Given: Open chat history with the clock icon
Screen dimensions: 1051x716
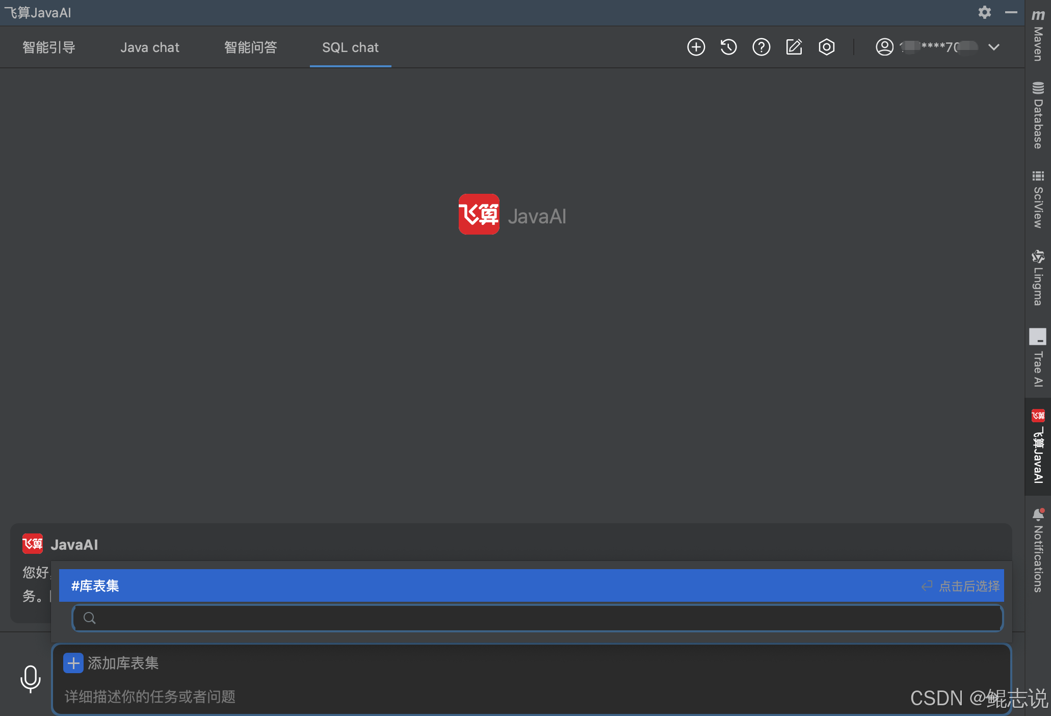Looking at the screenshot, I should coord(728,47).
